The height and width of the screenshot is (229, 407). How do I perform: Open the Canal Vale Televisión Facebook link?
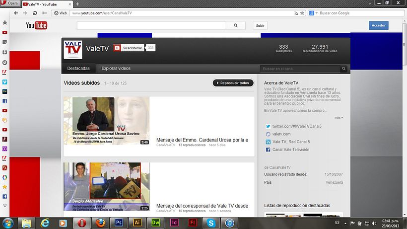click(x=291, y=150)
